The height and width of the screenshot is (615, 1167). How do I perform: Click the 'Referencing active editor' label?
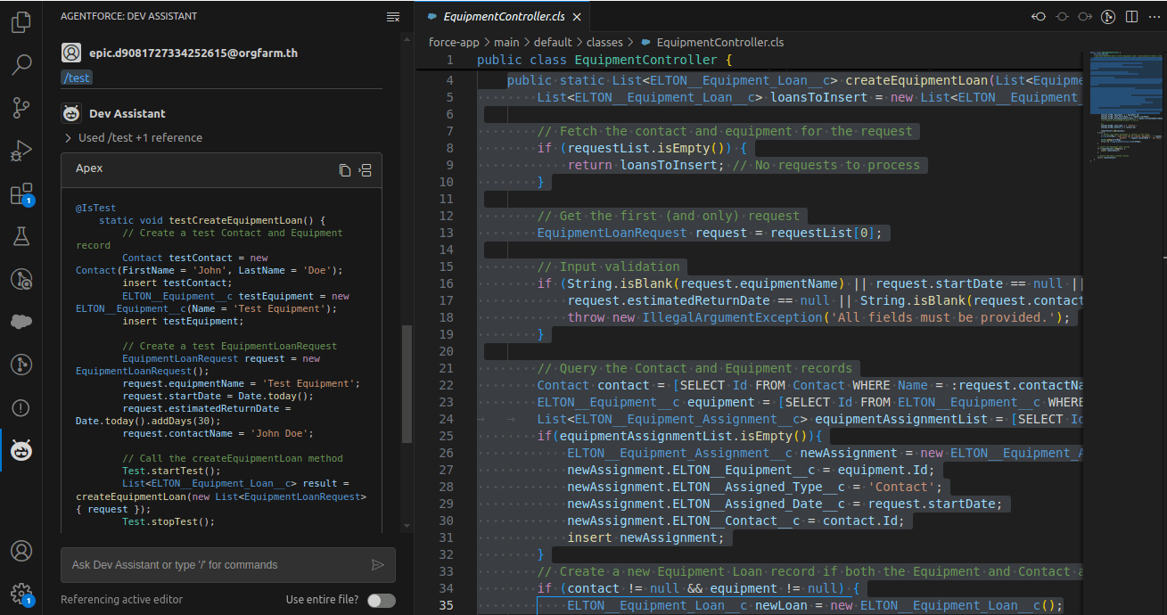pyautogui.click(x=121, y=600)
